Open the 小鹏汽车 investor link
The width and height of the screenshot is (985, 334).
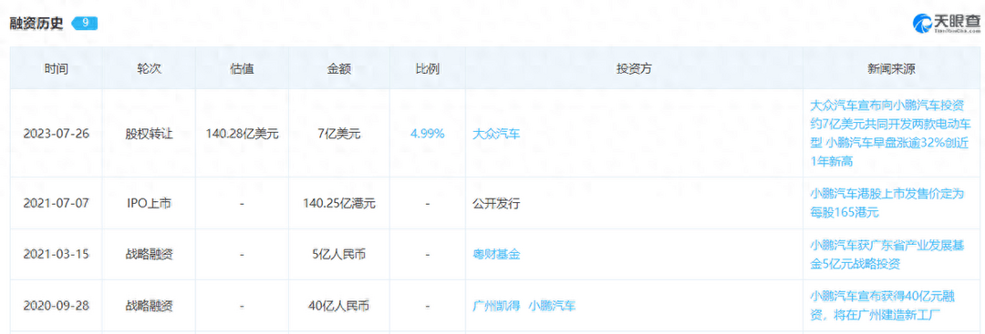pyautogui.click(x=552, y=306)
